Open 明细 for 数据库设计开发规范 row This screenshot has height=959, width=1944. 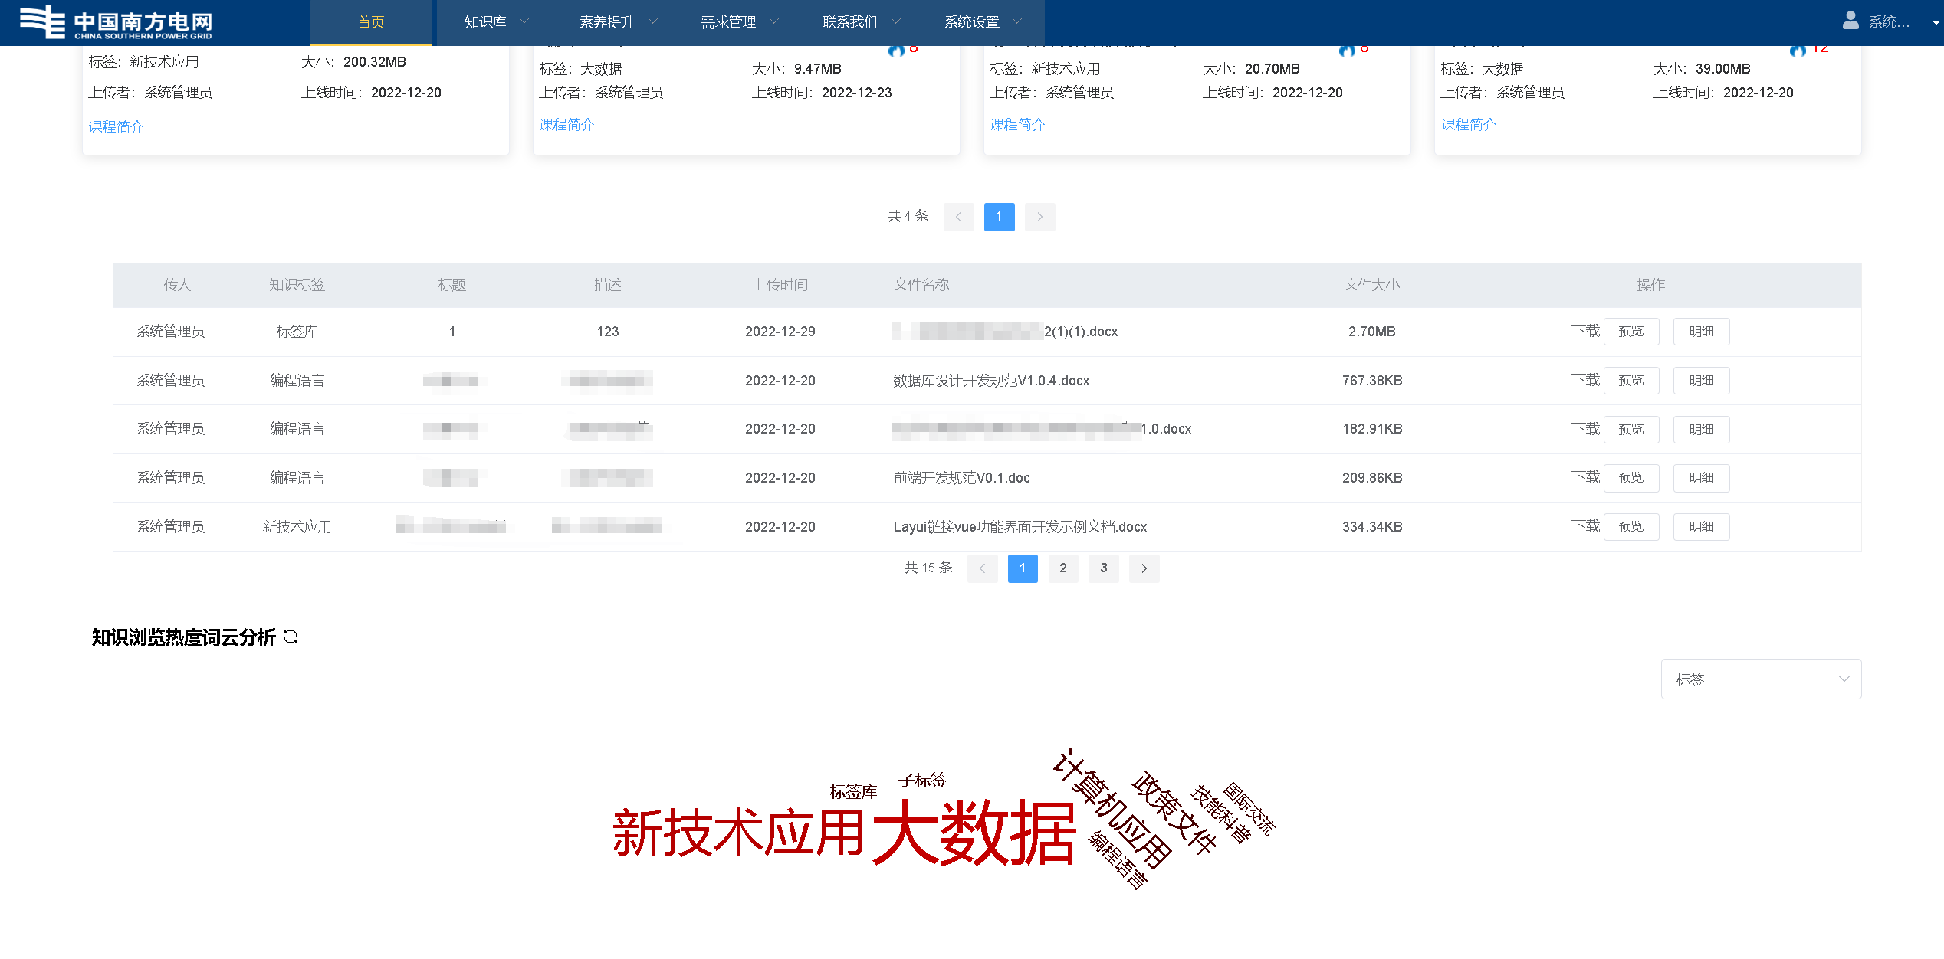tap(1701, 381)
